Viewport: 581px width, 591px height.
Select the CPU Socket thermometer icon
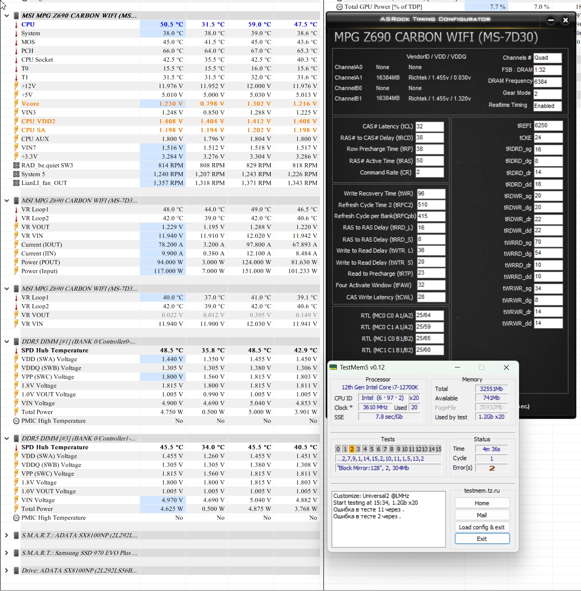point(16,60)
